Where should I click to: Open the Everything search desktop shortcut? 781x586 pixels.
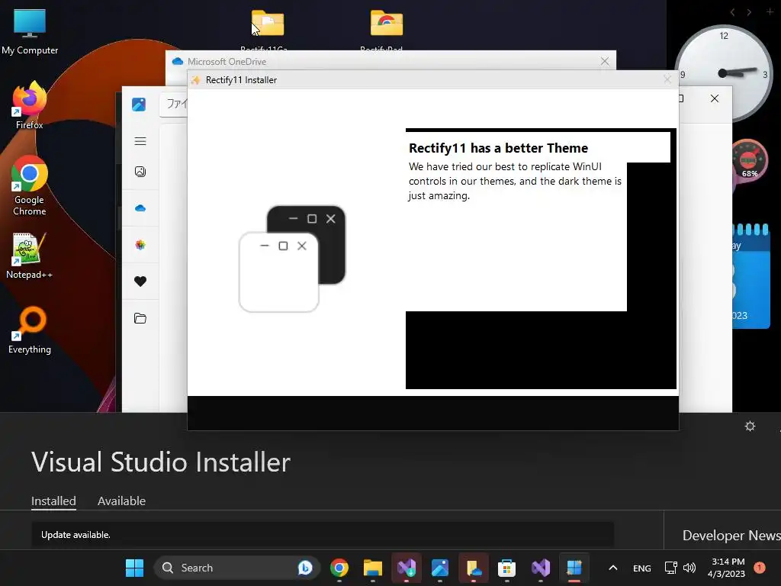click(x=30, y=330)
